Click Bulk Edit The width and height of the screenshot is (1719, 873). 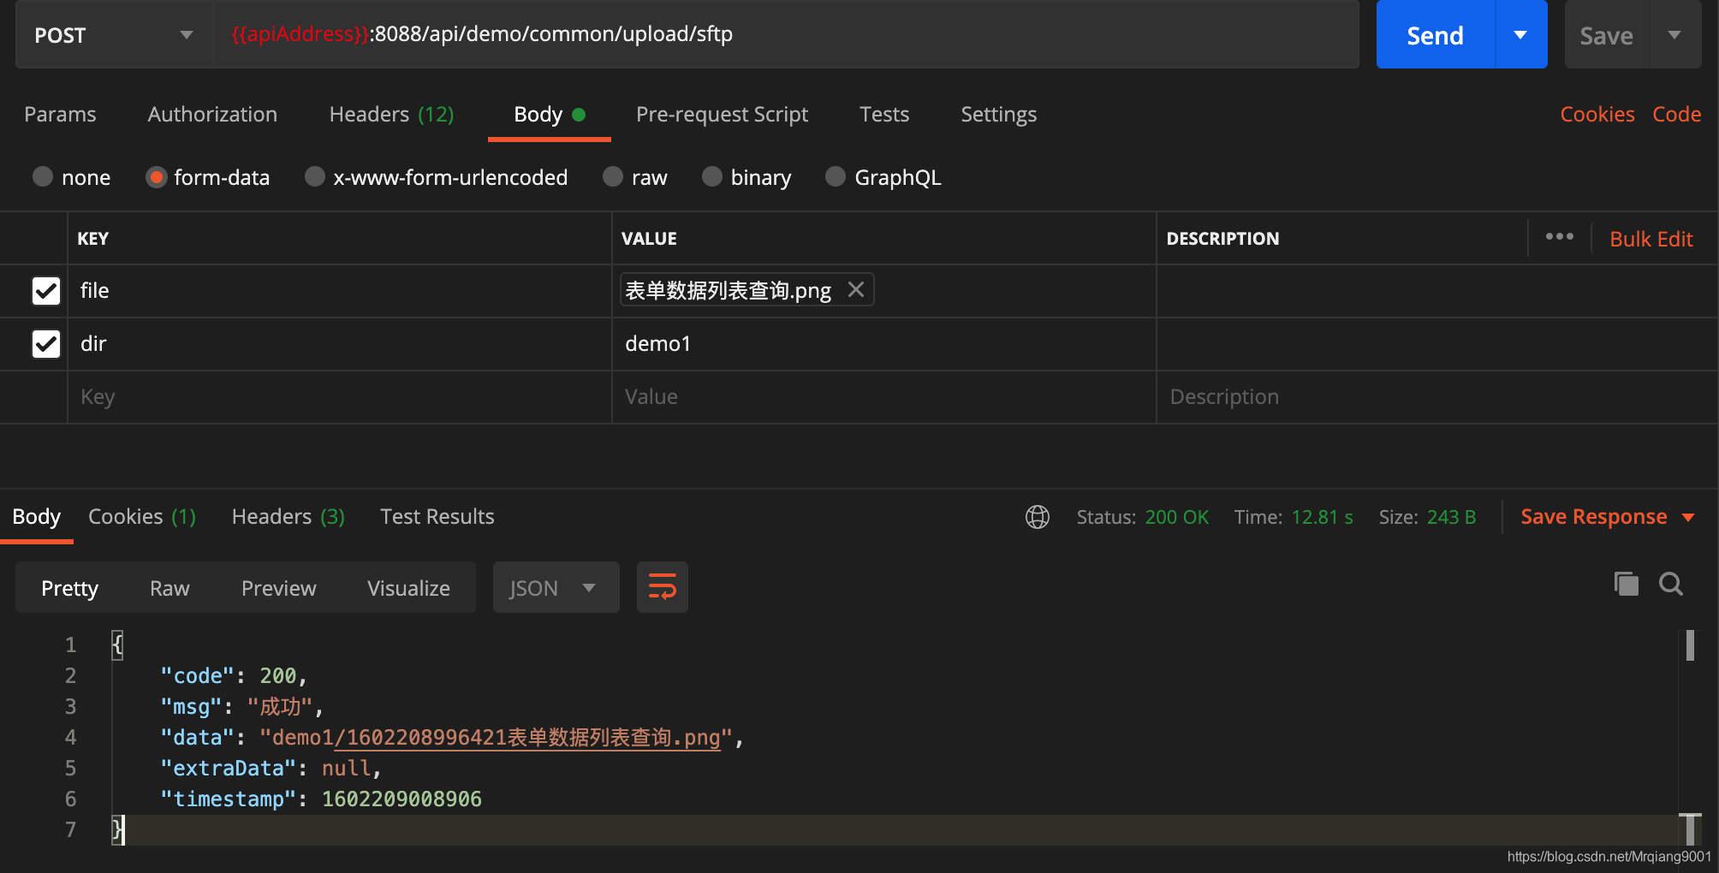coord(1651,239)
